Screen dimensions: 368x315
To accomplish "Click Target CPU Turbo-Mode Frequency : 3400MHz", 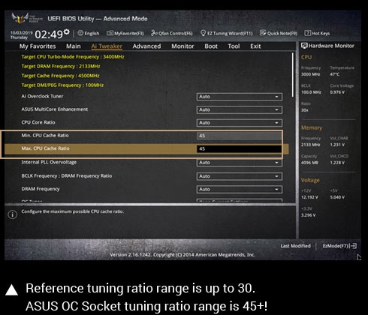I will point(73,57).
